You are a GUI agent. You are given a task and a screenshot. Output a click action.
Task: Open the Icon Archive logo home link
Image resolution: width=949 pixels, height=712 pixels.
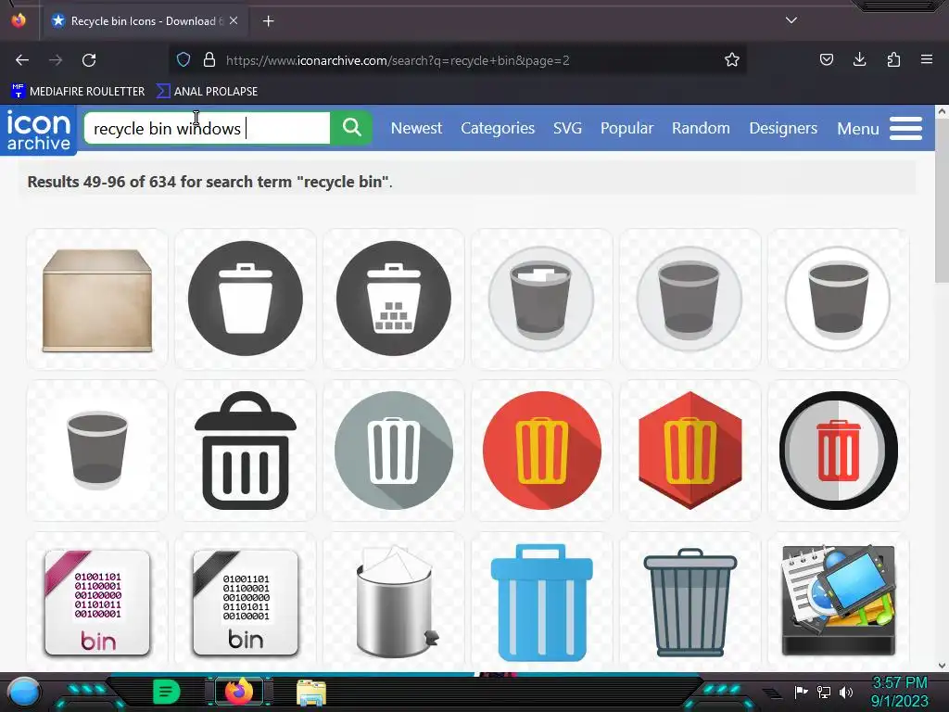38,130
